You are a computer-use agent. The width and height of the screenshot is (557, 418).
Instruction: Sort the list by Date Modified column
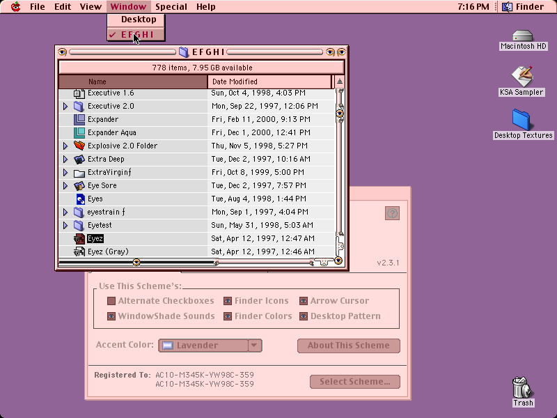pos(269,82)
